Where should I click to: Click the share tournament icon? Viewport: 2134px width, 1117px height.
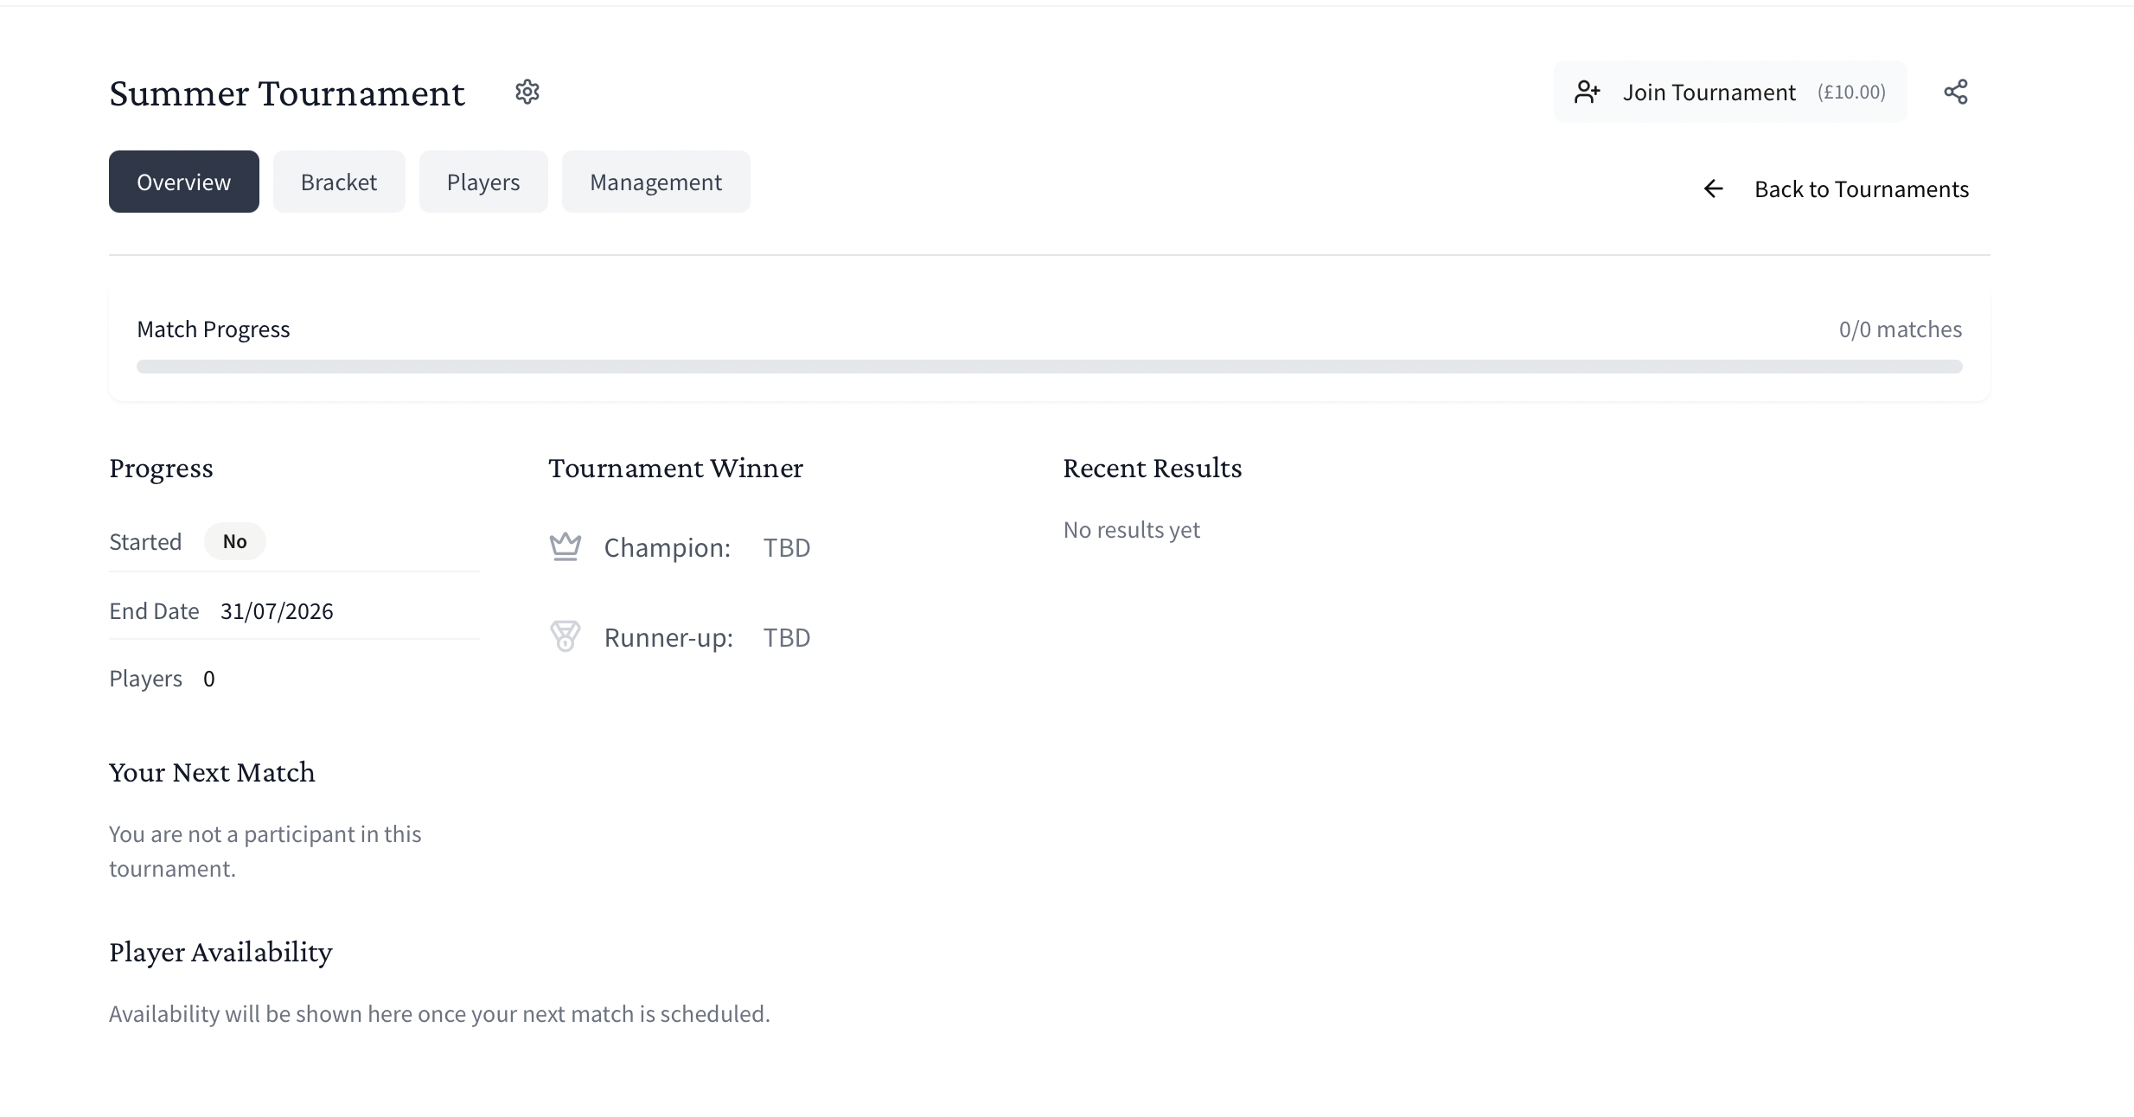[1956, 92]
